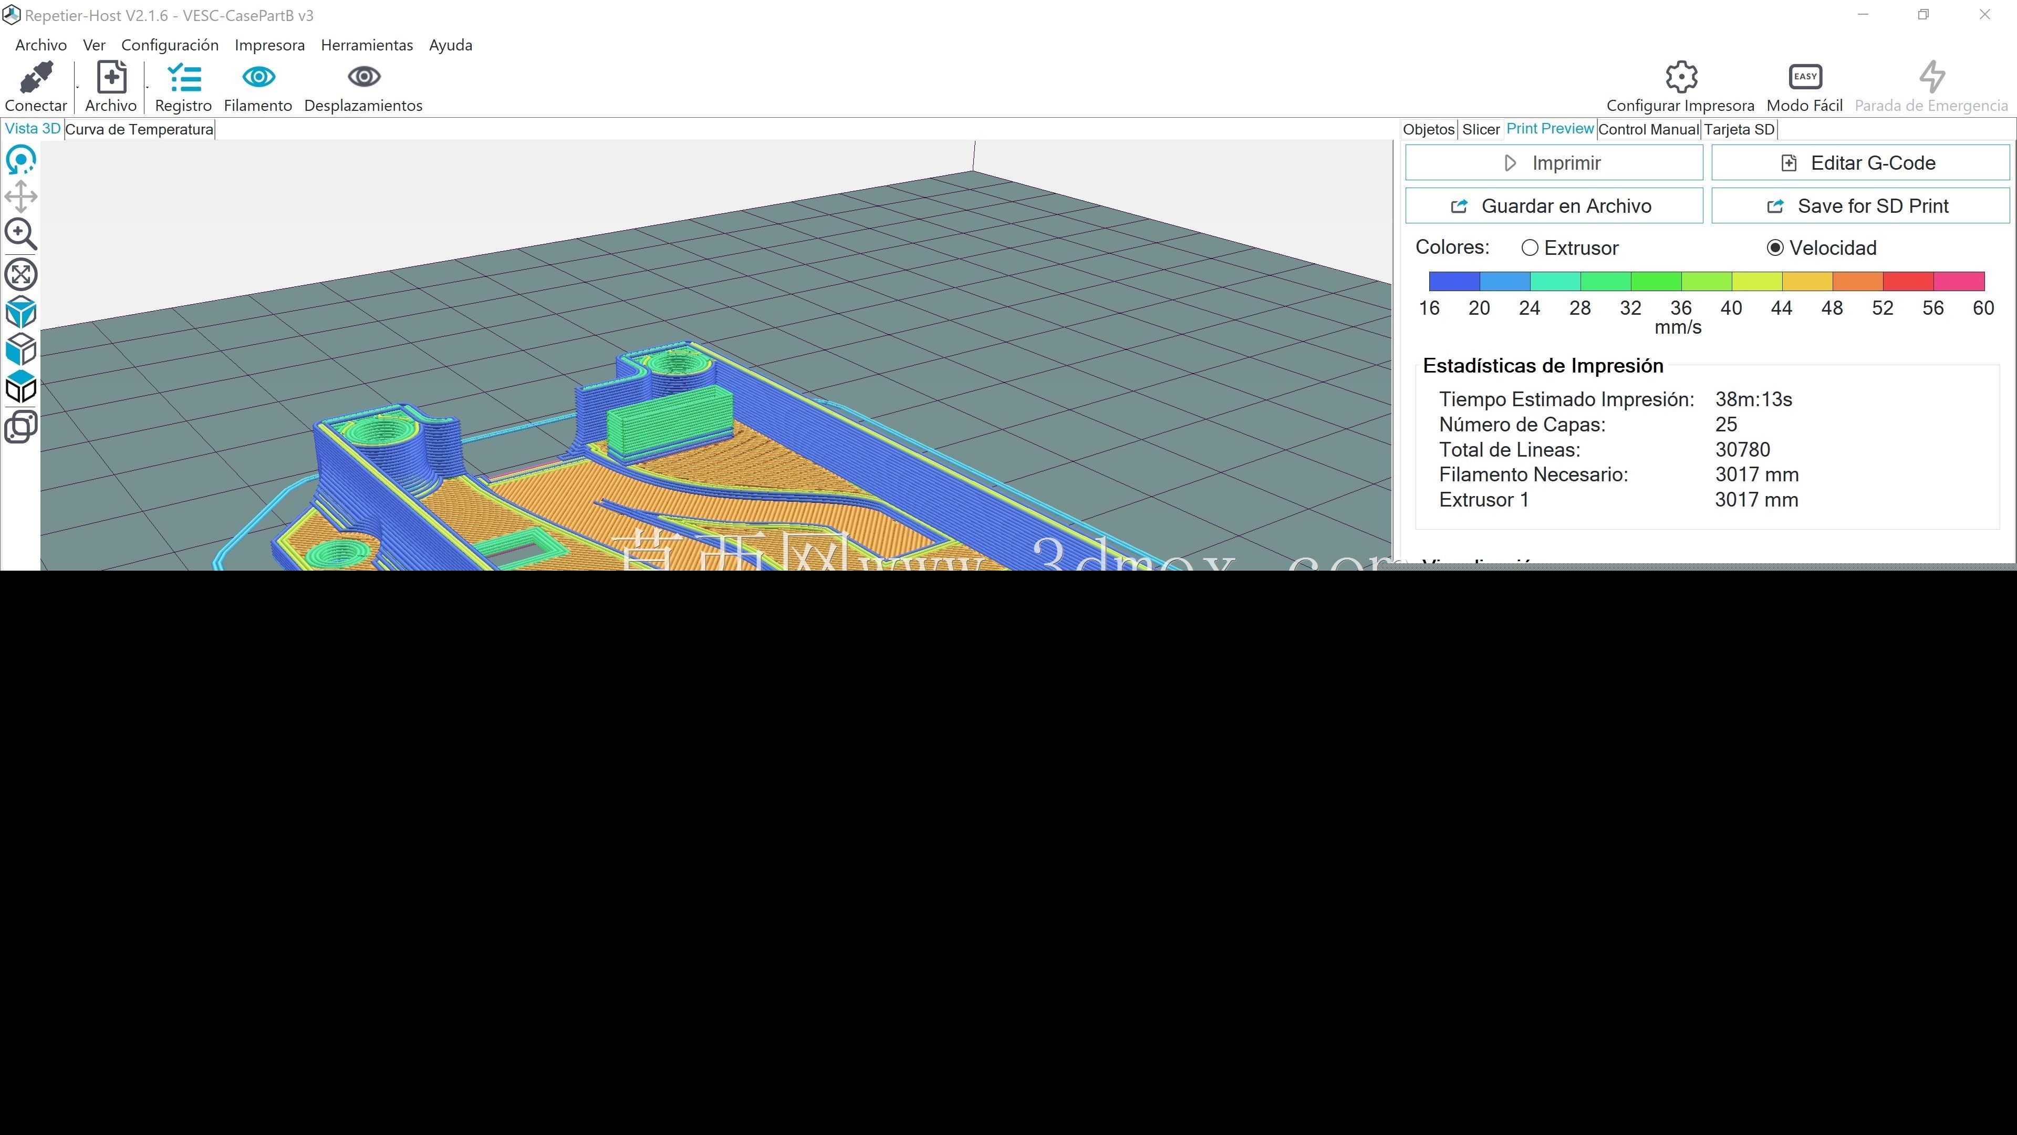Click the Total de Lineas value 30780
2017x1135 pixels.
[1742, 450]
